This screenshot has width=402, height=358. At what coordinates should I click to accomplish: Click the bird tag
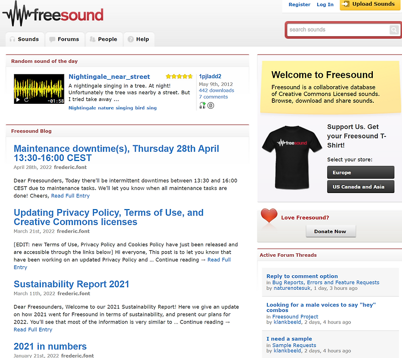(x=140, y=108)
